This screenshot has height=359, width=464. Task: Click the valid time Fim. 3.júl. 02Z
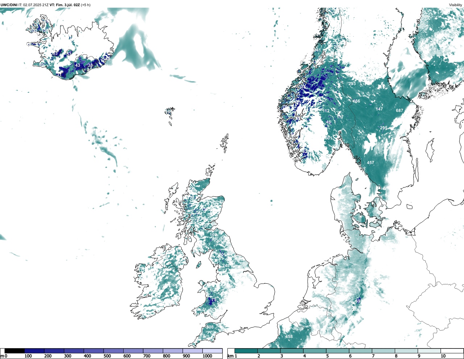(68, 5)
